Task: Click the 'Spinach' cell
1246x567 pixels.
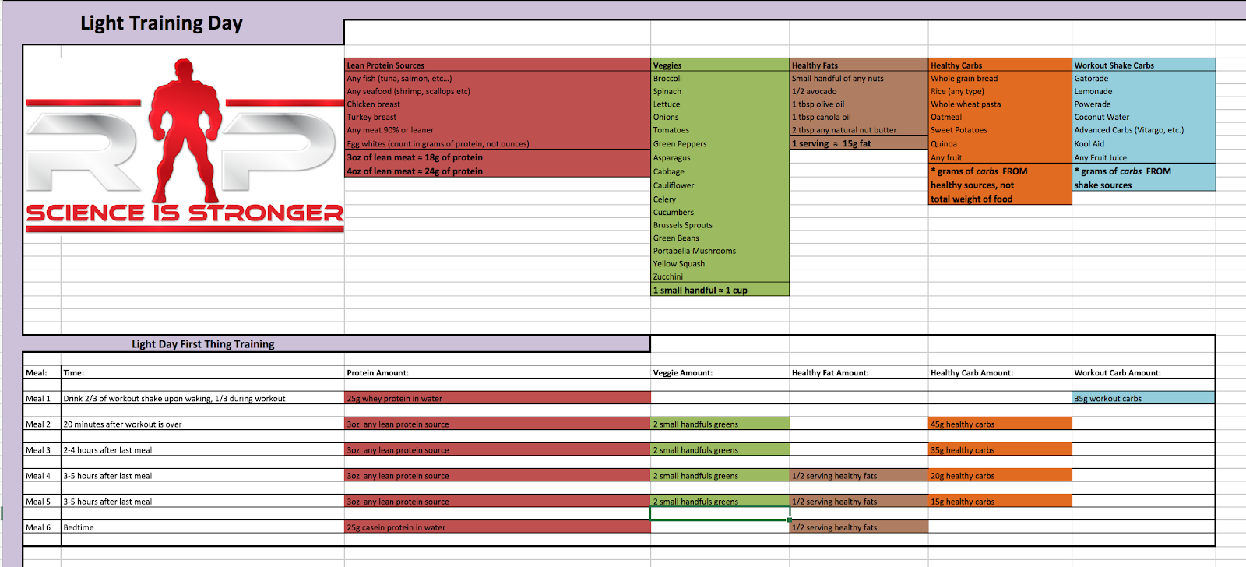Action: pyautogui.click(x=720, y=91)
